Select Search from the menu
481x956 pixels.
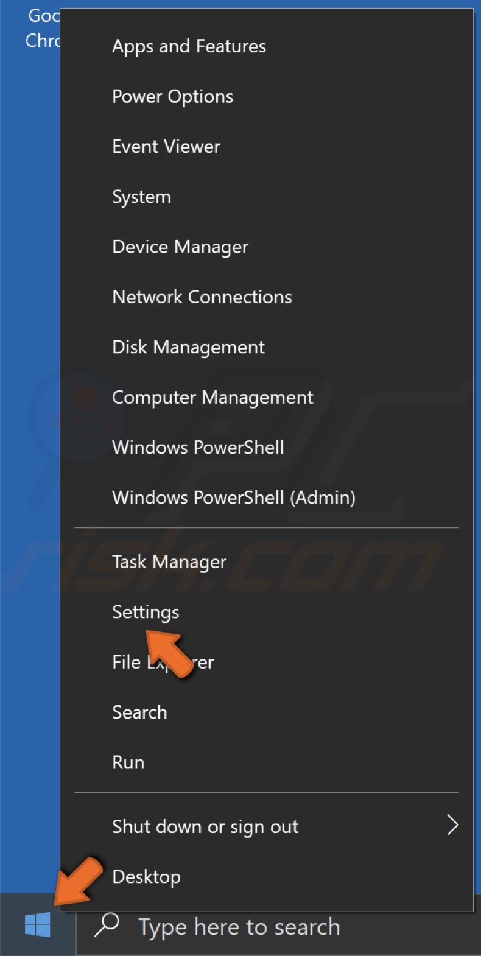pos(139,712)
